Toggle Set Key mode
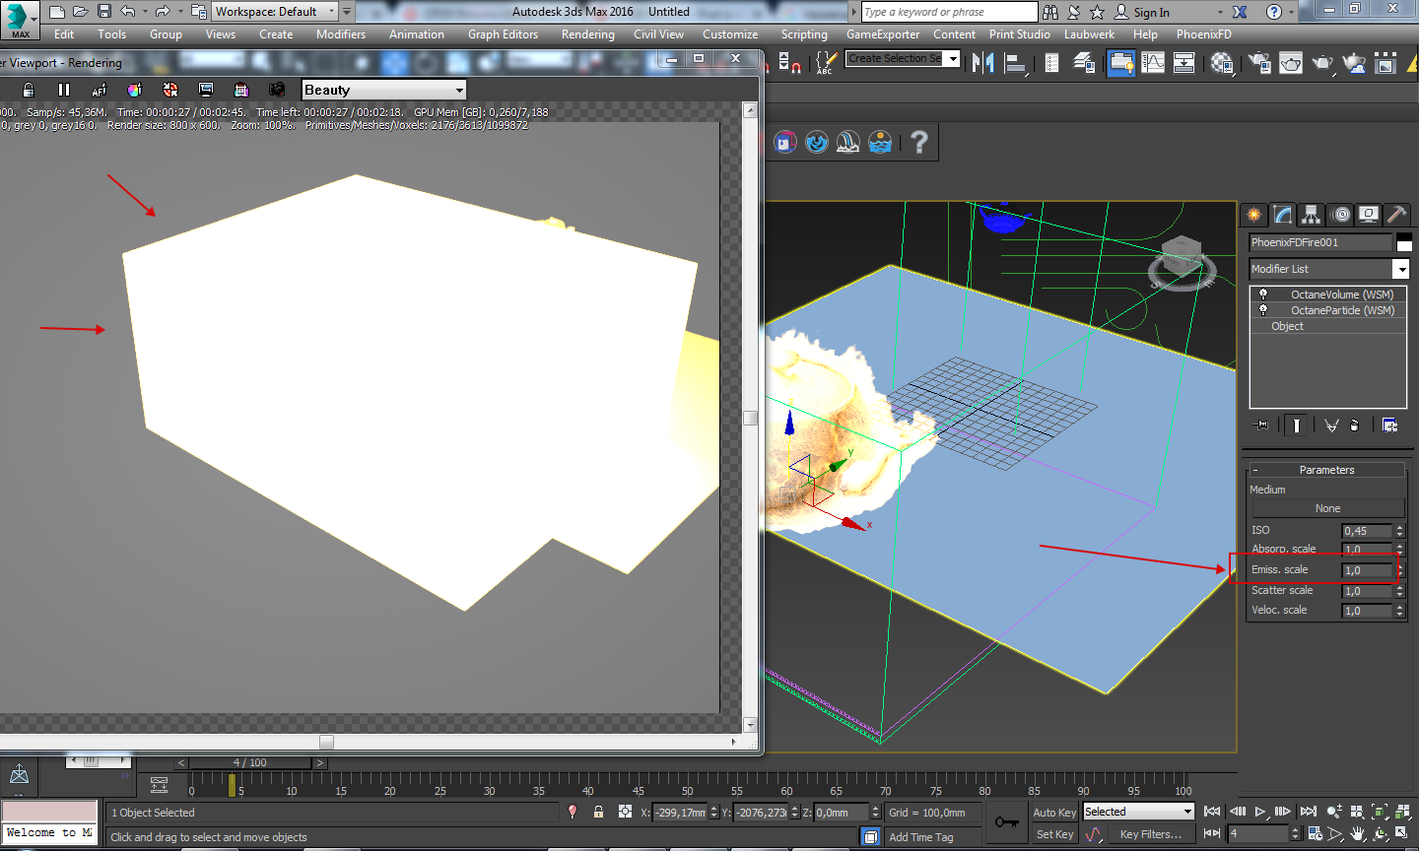The width and height of the screenshot is (1419, 851). (x=1054, y=834)
